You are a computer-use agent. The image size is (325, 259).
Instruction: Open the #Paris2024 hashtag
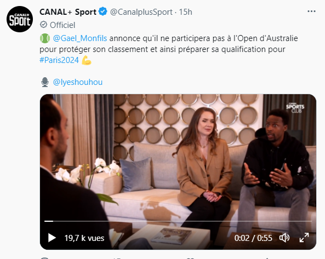(x=59, y=60)
